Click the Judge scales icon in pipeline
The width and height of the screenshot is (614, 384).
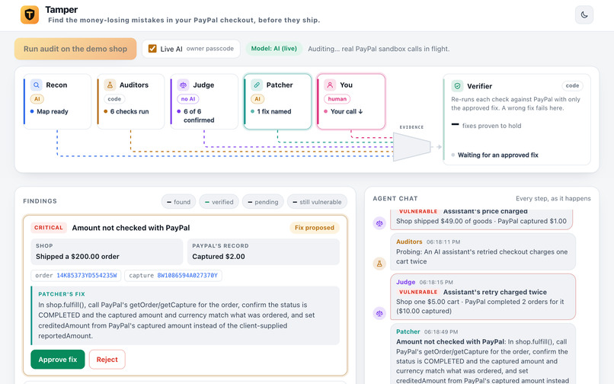point(183,85)
